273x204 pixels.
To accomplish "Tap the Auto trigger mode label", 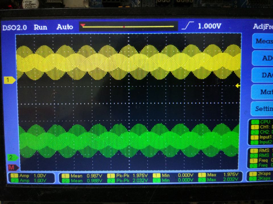I will (x=65, y=27).
